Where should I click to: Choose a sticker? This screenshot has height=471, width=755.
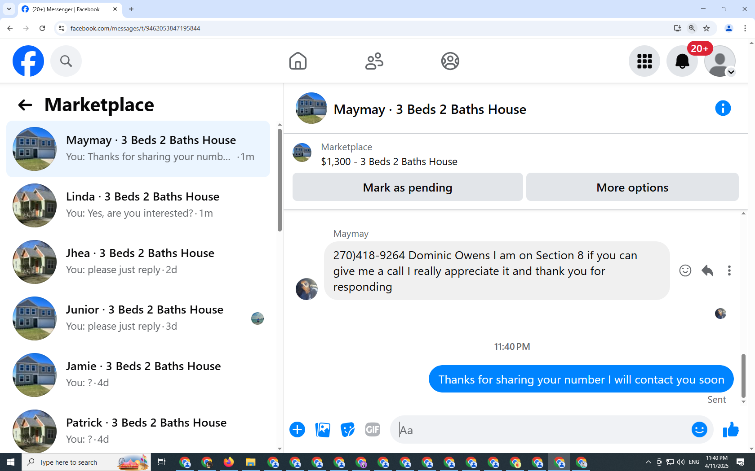click(347, 430)
